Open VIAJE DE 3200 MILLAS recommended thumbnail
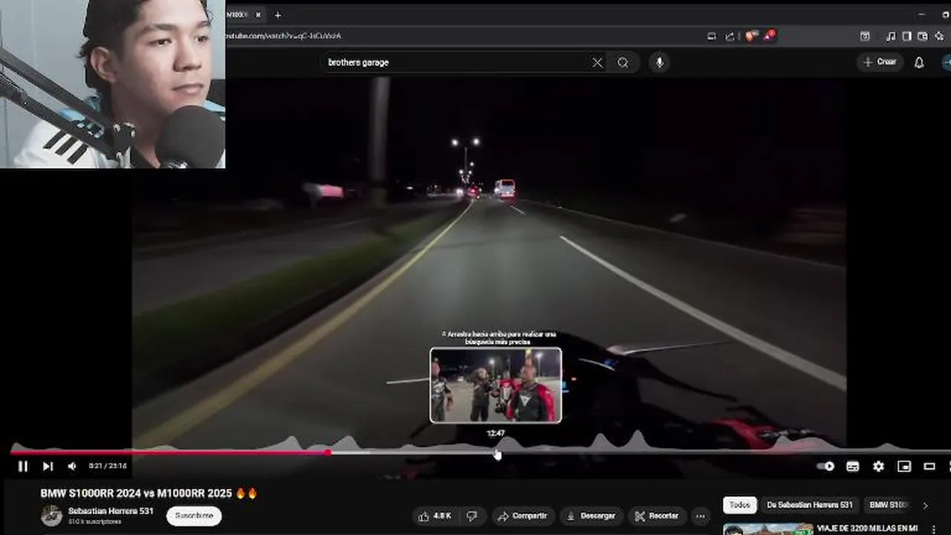Viewport: 951px width, 535px height. pos(768,529)
